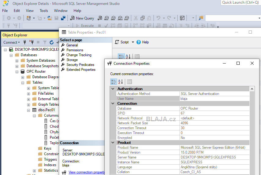Screen dimensions: 261x175
Task: Expand the Database Snapshots folder
Action: click(17, 66)
